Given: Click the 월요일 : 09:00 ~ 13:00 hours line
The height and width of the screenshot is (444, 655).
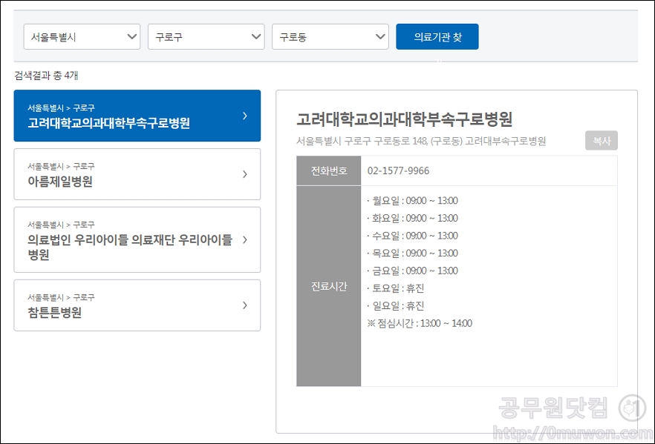Looking at the screenshot, I should 412,201.
